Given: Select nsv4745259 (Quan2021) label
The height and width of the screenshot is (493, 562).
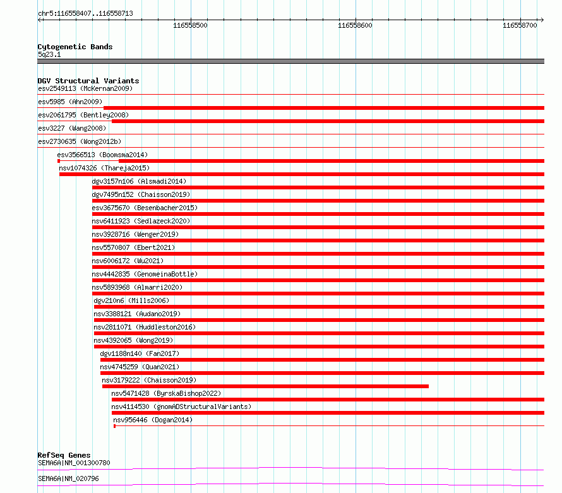Looking at the screenshot, I should (140, 367).
